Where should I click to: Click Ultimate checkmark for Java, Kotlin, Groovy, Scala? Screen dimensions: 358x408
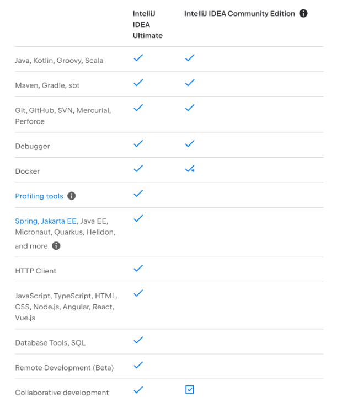[138, 58]
